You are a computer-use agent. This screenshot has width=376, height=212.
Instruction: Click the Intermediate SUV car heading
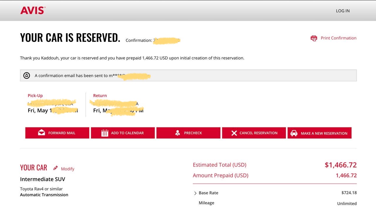pos(43,179)
